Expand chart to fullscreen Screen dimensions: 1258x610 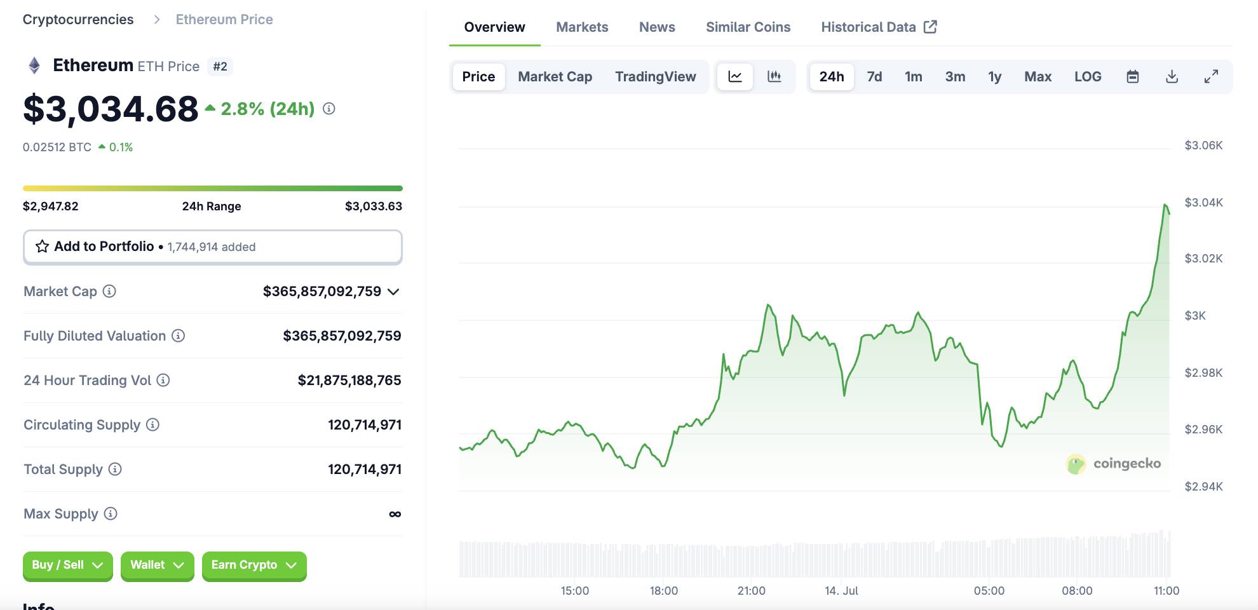pos(1212,77)
